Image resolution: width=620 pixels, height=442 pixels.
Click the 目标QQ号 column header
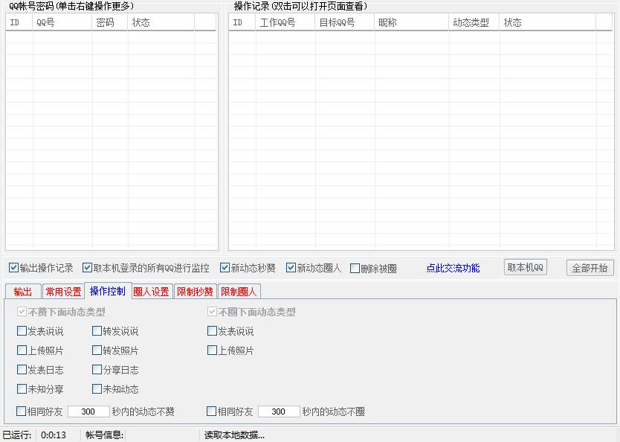[344, 22]
